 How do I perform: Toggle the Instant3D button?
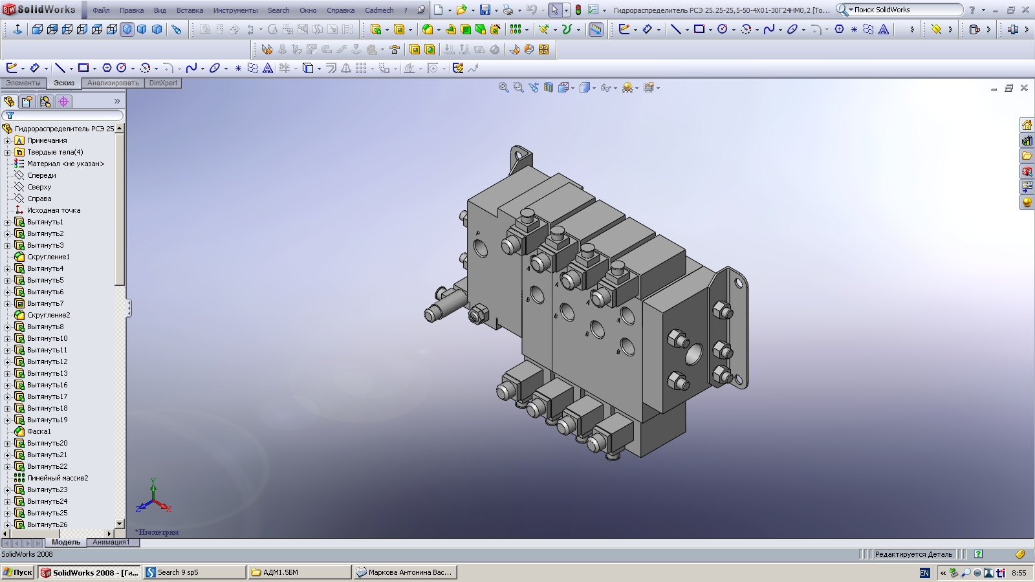tap(596, 29)
